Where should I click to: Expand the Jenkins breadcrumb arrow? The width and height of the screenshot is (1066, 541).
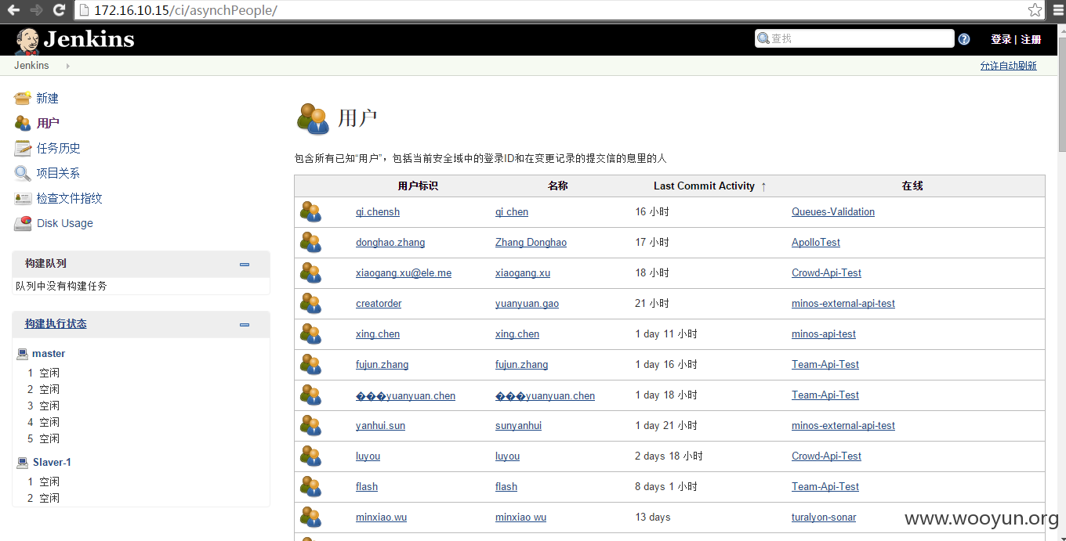tap(68, 66)
